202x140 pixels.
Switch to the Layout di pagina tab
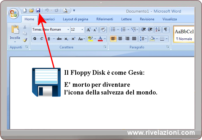(x=76, y=19)
